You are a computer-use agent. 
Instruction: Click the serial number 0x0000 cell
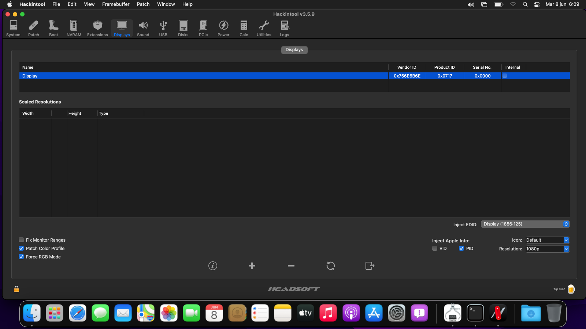[x=483, y=76]
